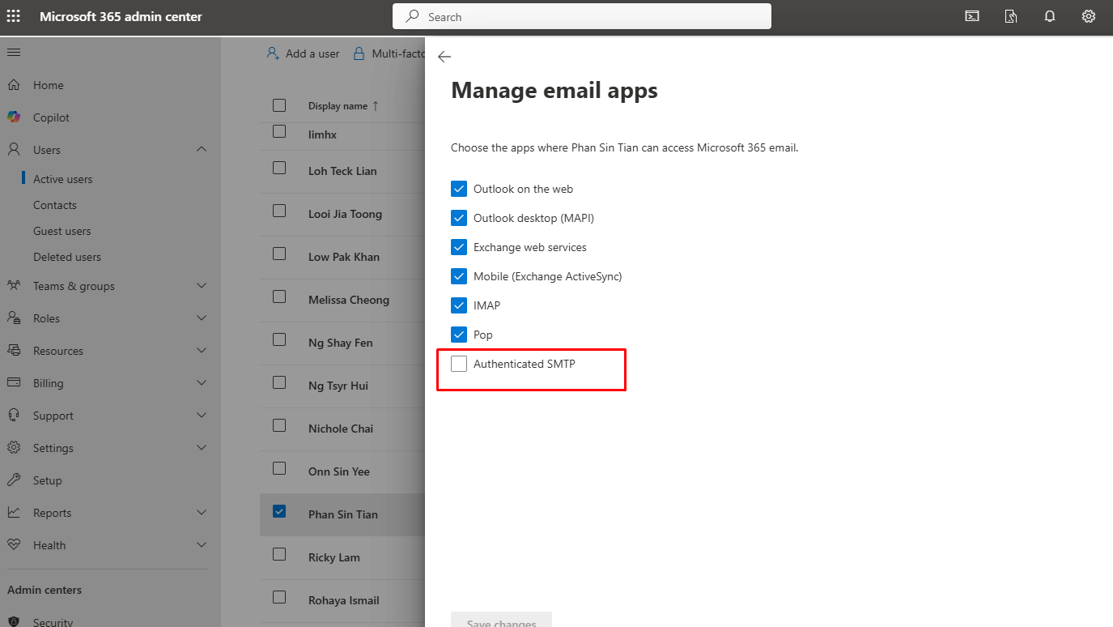Open Deleted users in sidebar
The width and height of the screenshot is (1113, 627).
pos(67,257)
